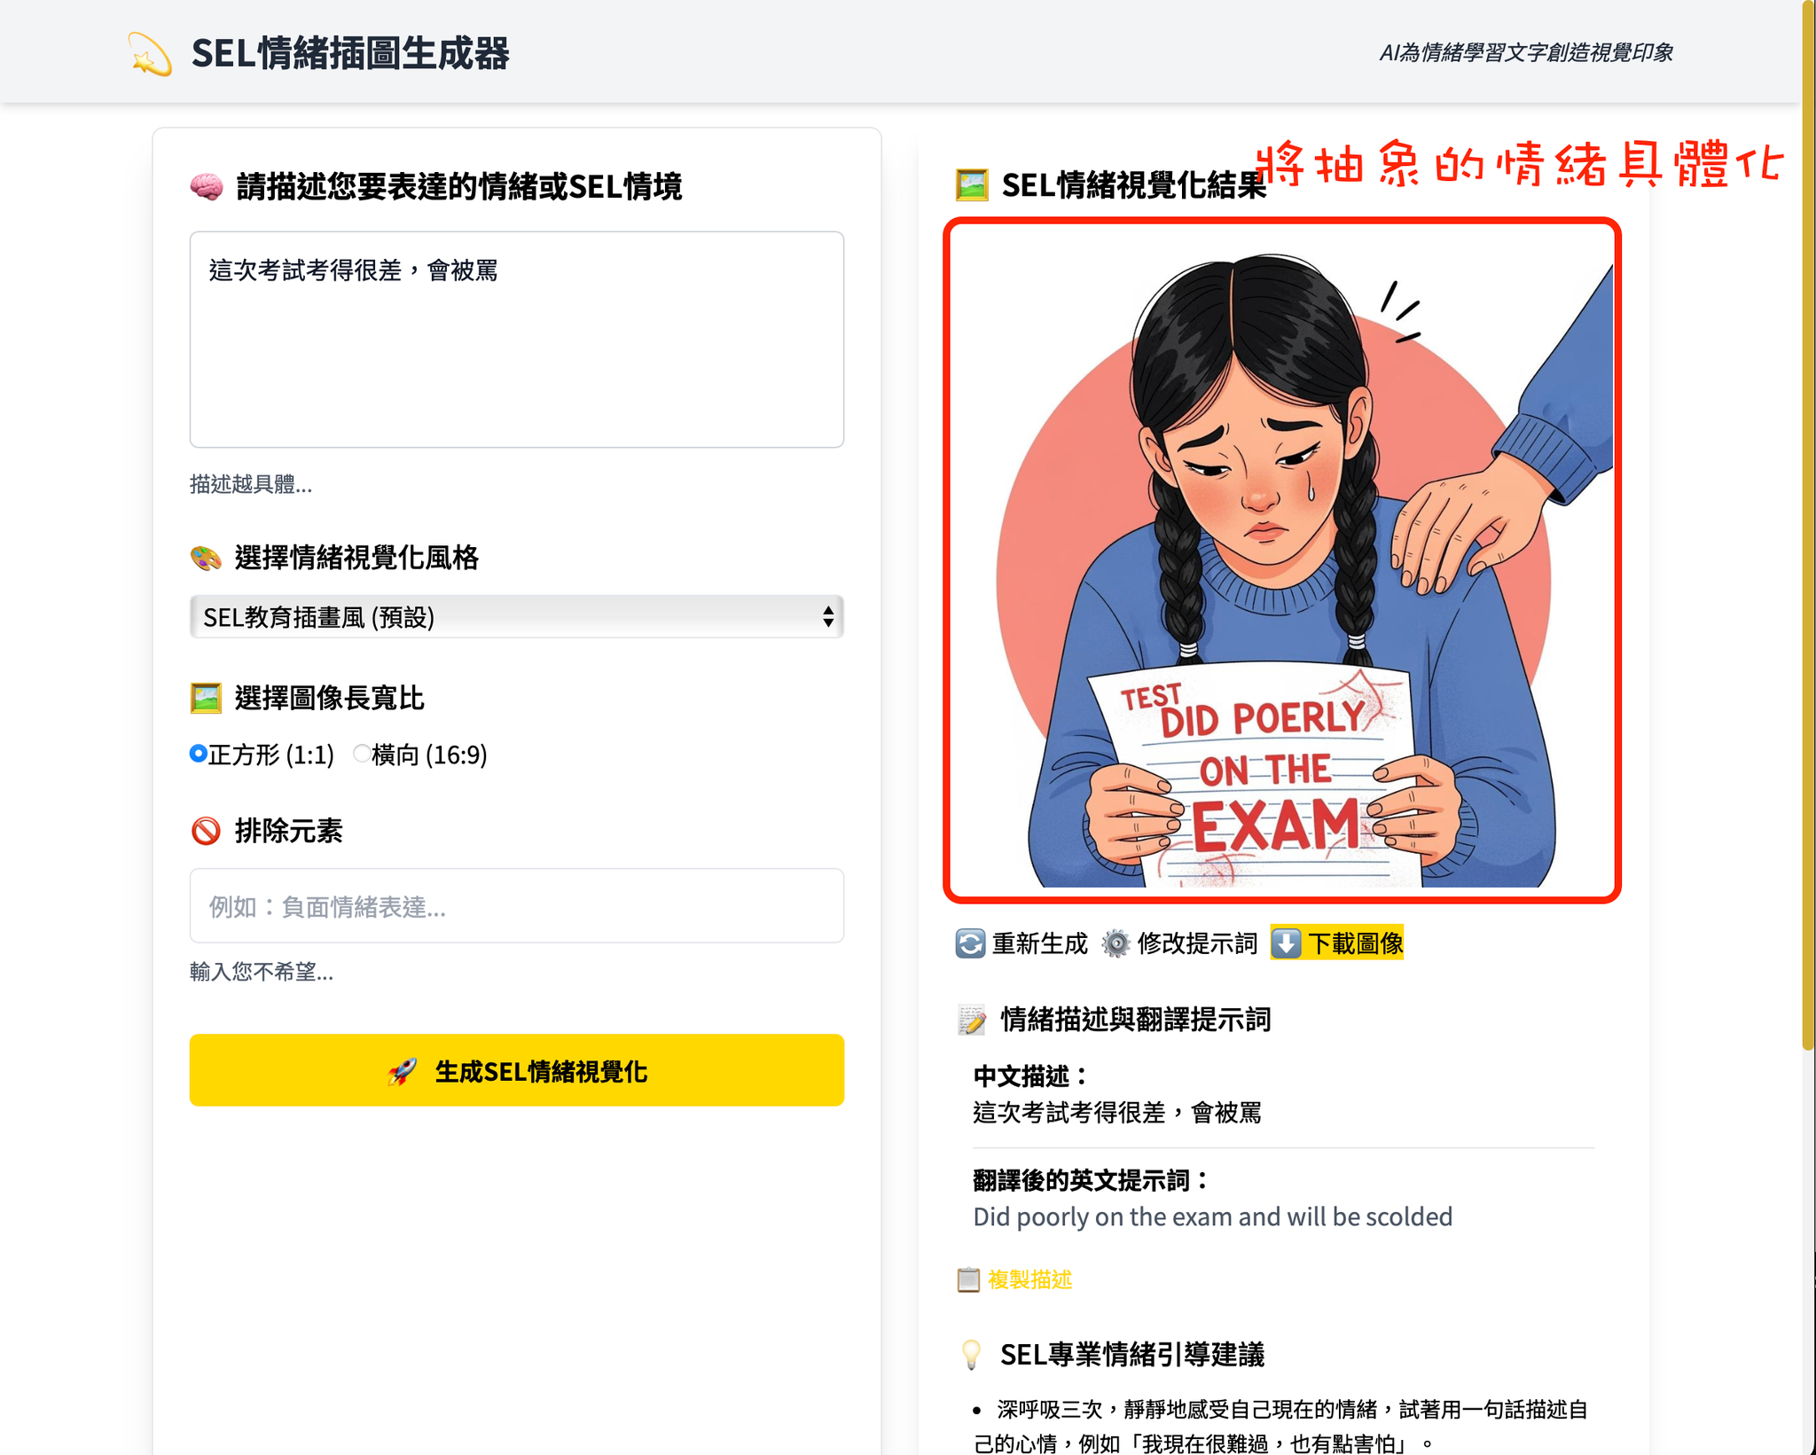This screenshot has width=1816, height=1455.
Task: Select the 正方形 (1:1) radio button
Action: (x=199, y=754)
